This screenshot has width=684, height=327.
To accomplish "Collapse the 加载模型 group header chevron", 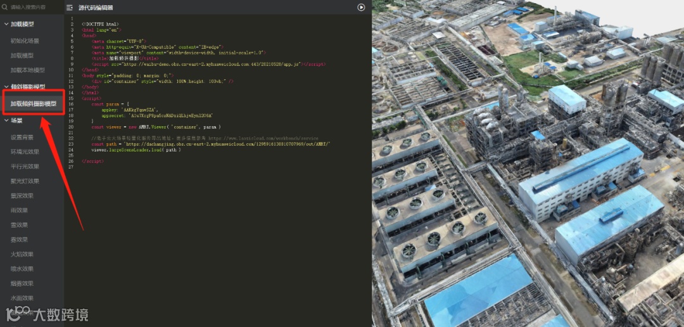I will click(6, 25).
